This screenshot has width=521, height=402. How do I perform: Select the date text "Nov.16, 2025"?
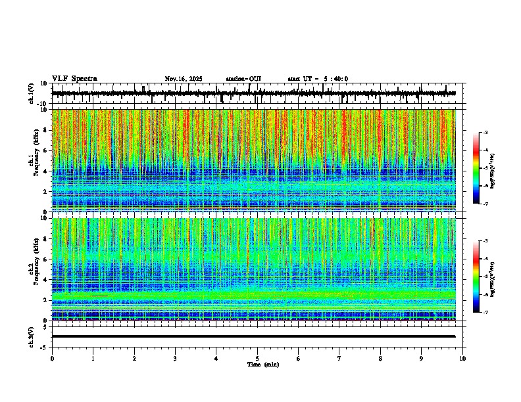184,79
